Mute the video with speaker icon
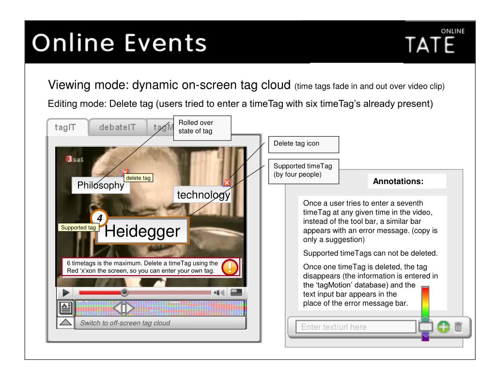496x372 pixels. pyautogui.click(x=218, y=293)
